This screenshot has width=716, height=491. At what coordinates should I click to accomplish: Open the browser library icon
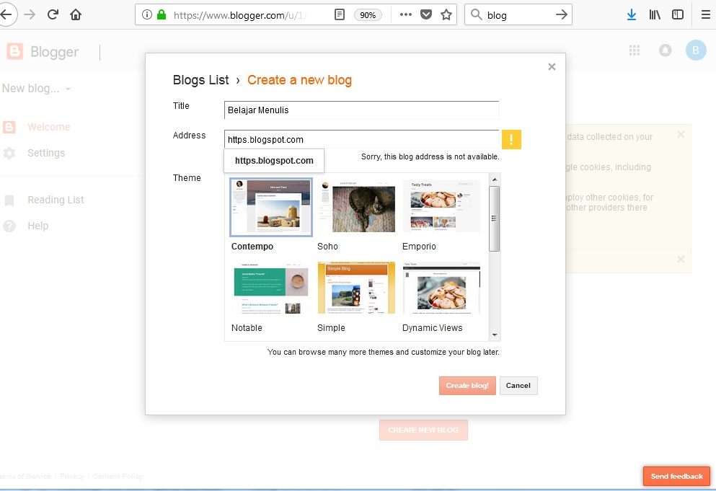tap(655, 14)
